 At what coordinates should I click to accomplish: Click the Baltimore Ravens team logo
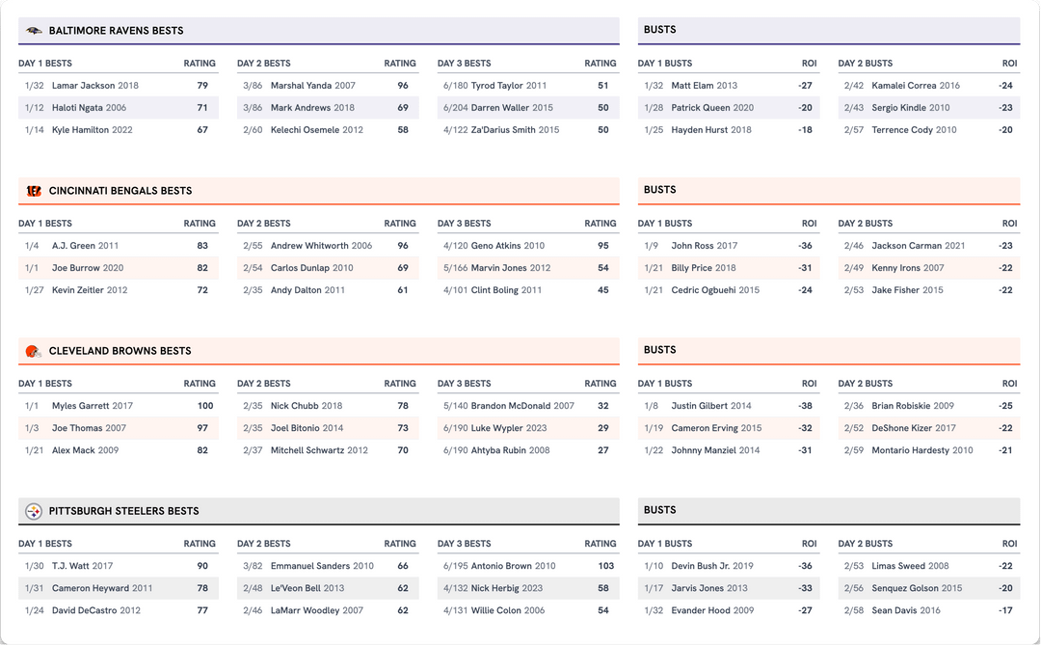coord(34,31)
